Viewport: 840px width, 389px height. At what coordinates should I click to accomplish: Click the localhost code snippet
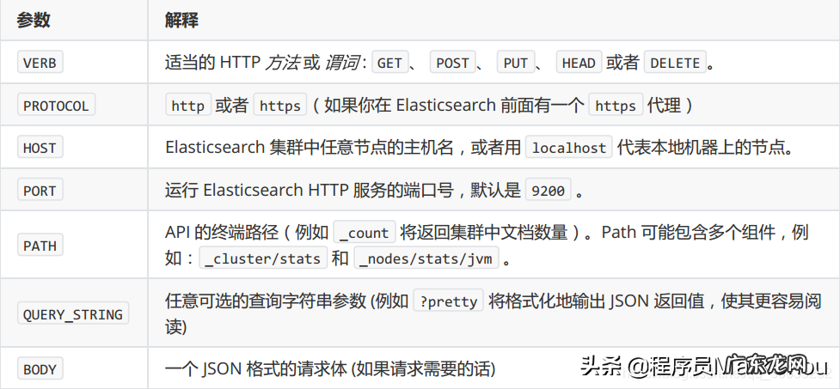pos(569,148)
